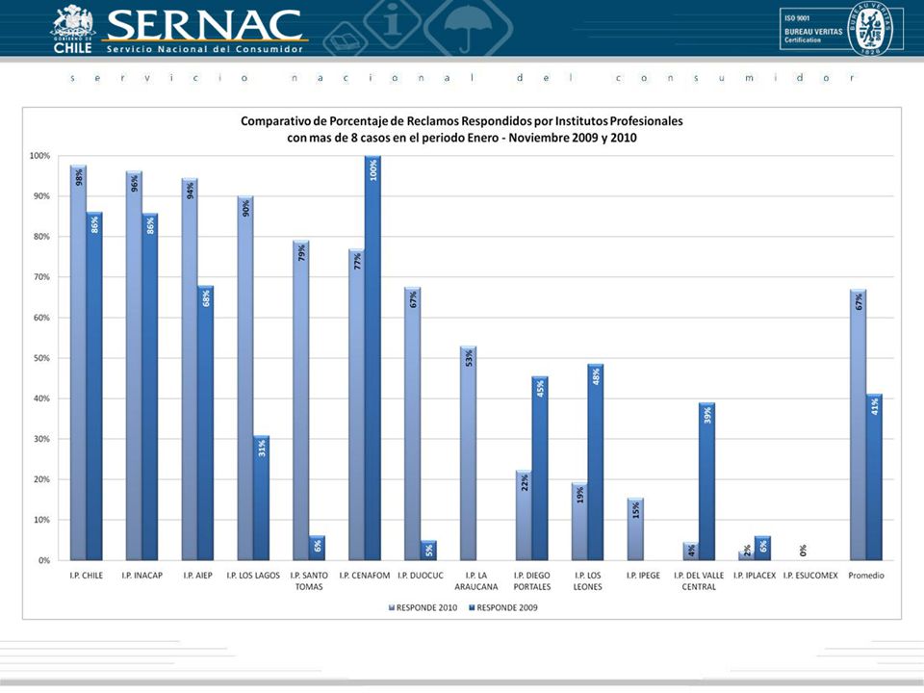
Task: Click the I.P. AIEP 68% bar
Action: (206, 423)
